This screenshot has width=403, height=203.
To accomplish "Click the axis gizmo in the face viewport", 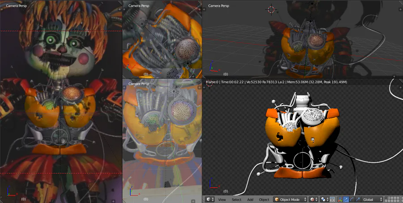I will [x=12, y=190].
